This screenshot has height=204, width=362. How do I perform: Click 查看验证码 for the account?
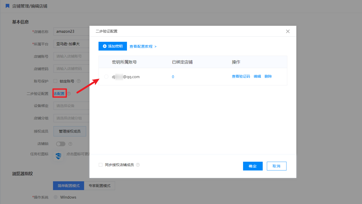tap(241, 77)
